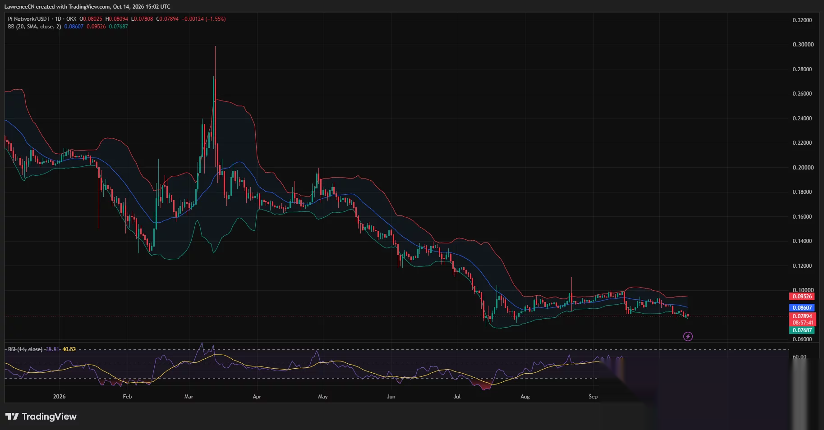Click the 0.30000 level on the price scale
The width and height of the screenshot is (824, 430).
pos(803,45)
